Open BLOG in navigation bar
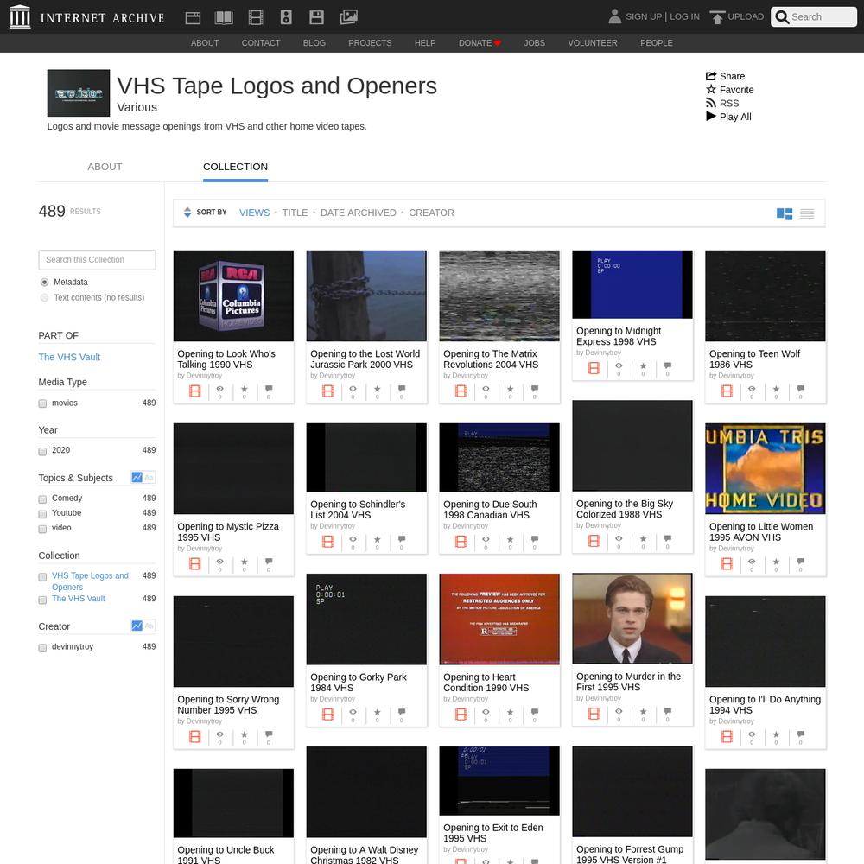The height and width of the screenshot is (864, 864). [314, 43]
